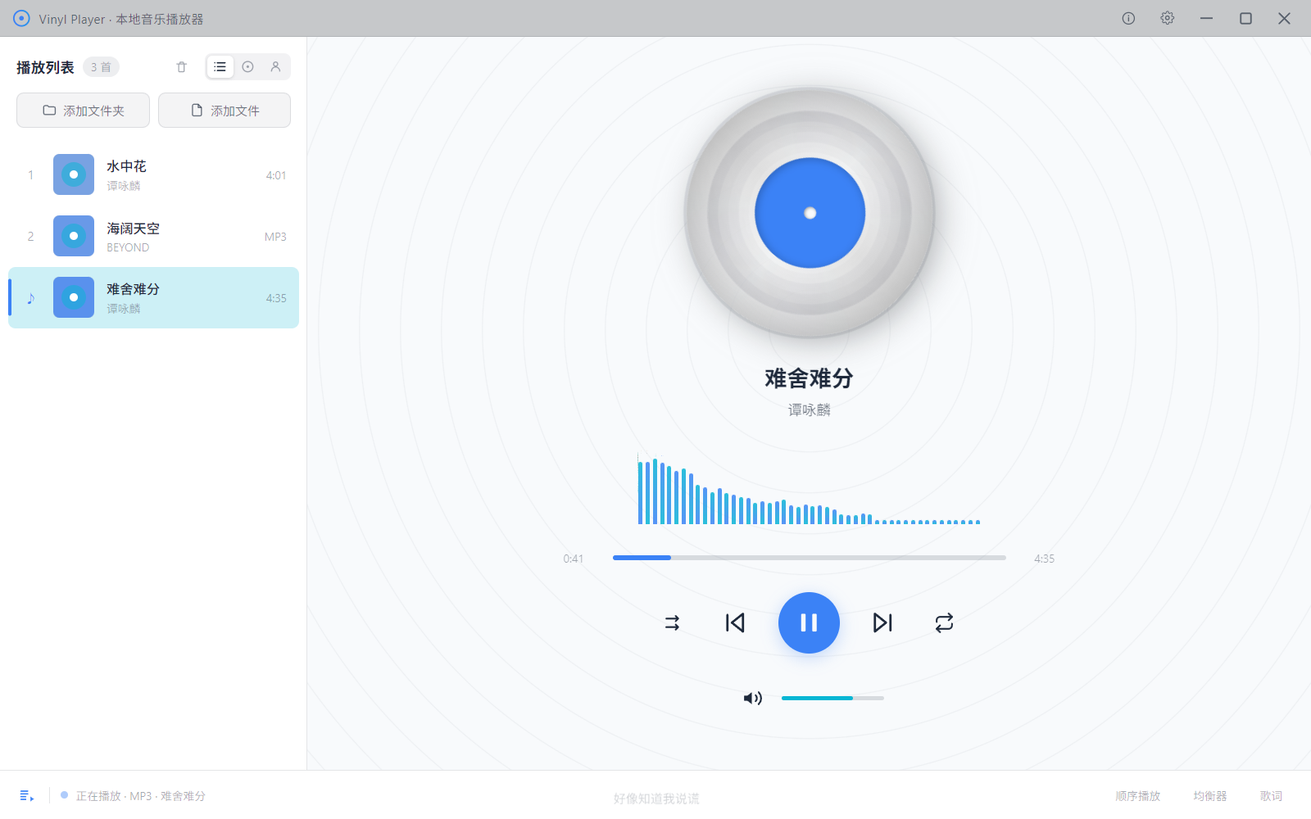Click the MP3 label on 海阔天空 row
1311x819 pixels.
[275, 237]
